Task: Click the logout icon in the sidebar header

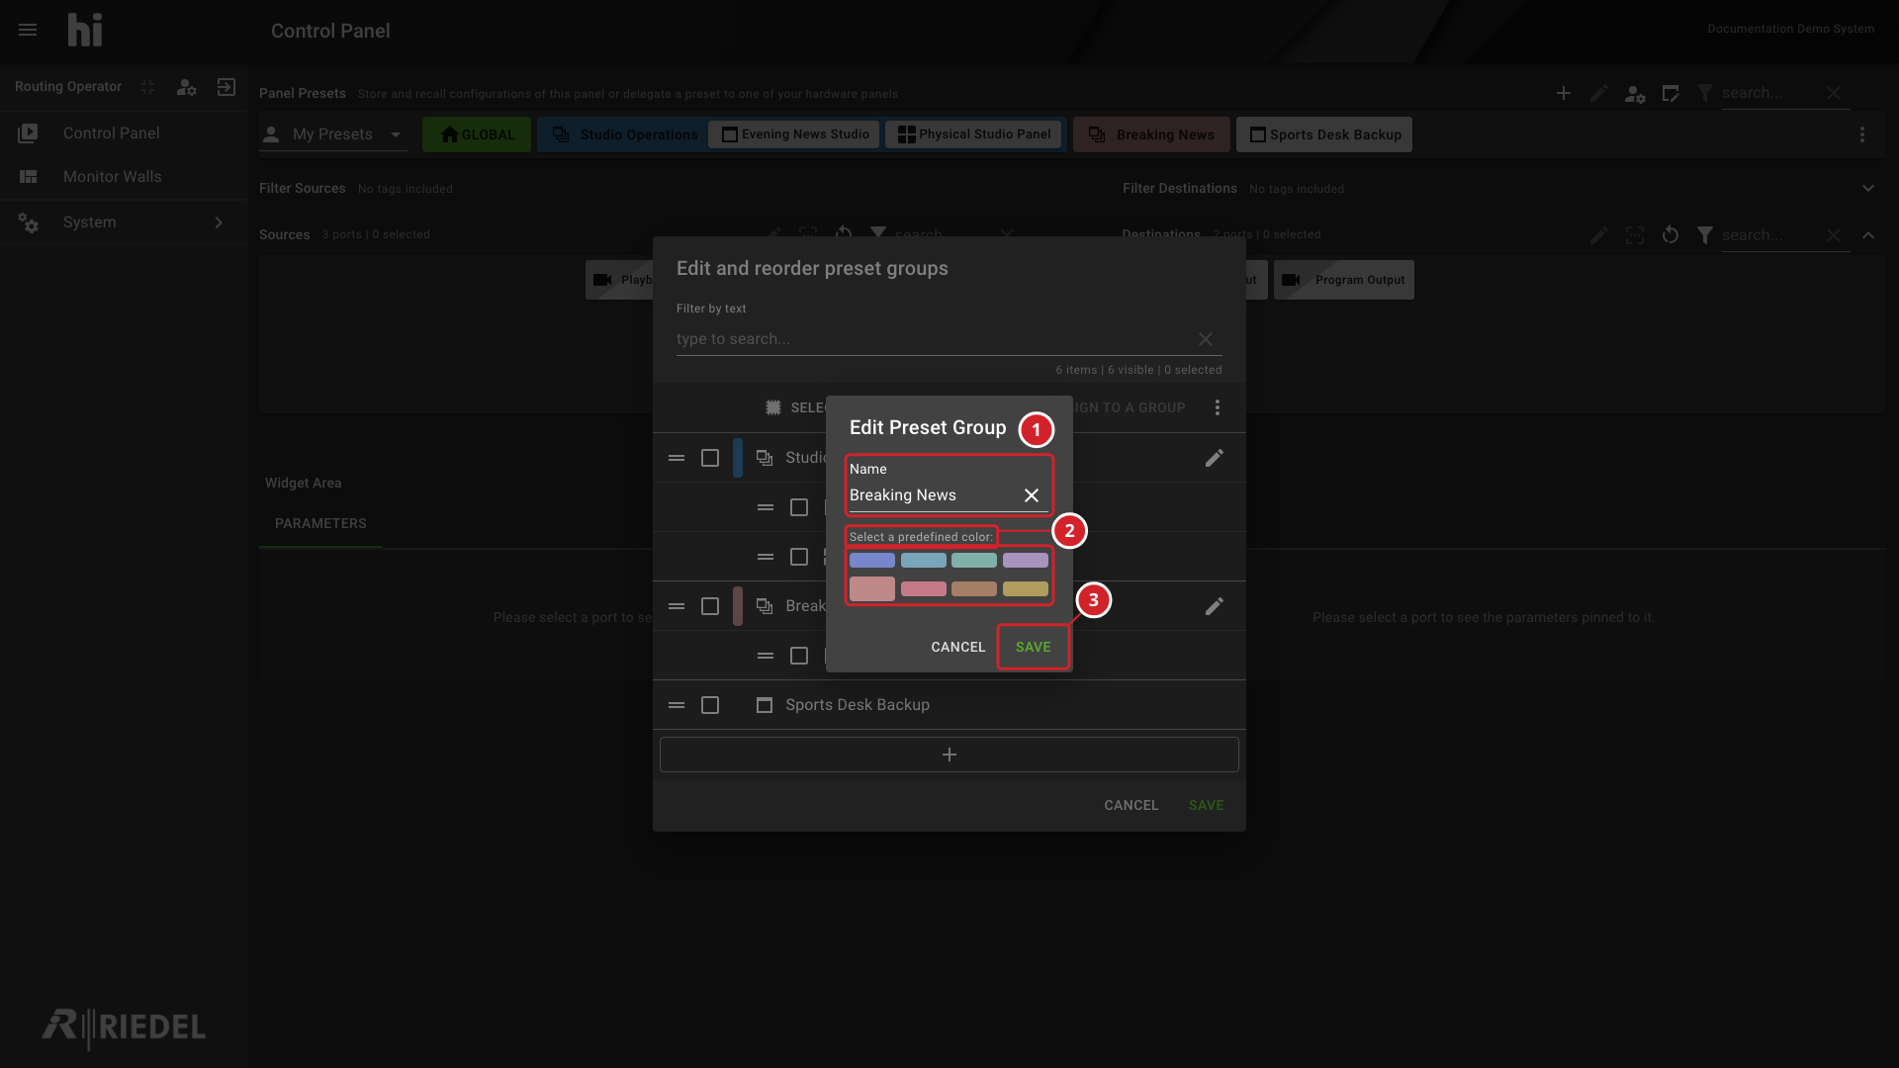Action: pyautogui.click(x=226, y=87)
